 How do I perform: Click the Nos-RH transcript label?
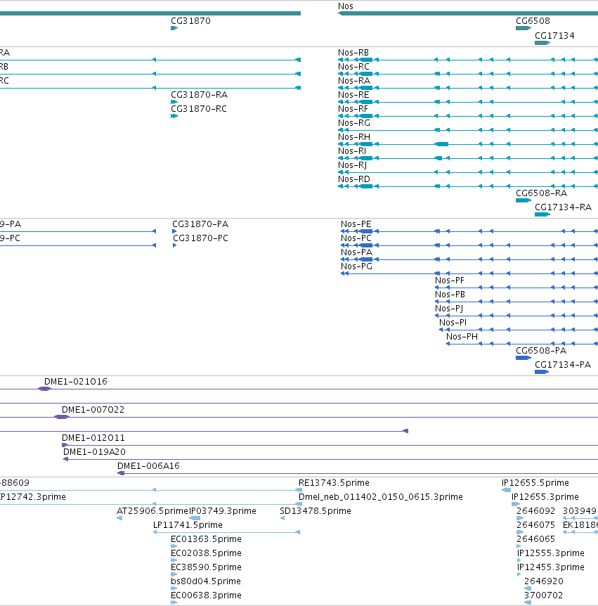point(354,137)
